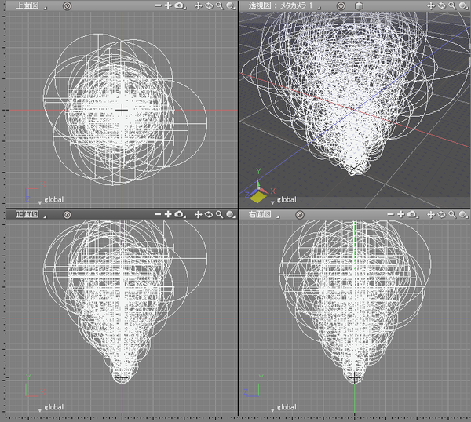Click the zoom magnifier icon in top view
The height and width of the screenshot is (422, 471).
point(219,5)
